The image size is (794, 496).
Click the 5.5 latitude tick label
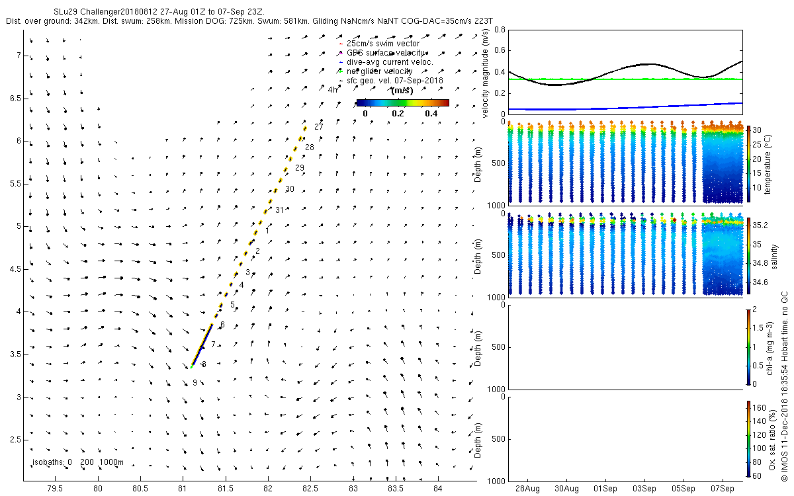[x=16, y=183]
